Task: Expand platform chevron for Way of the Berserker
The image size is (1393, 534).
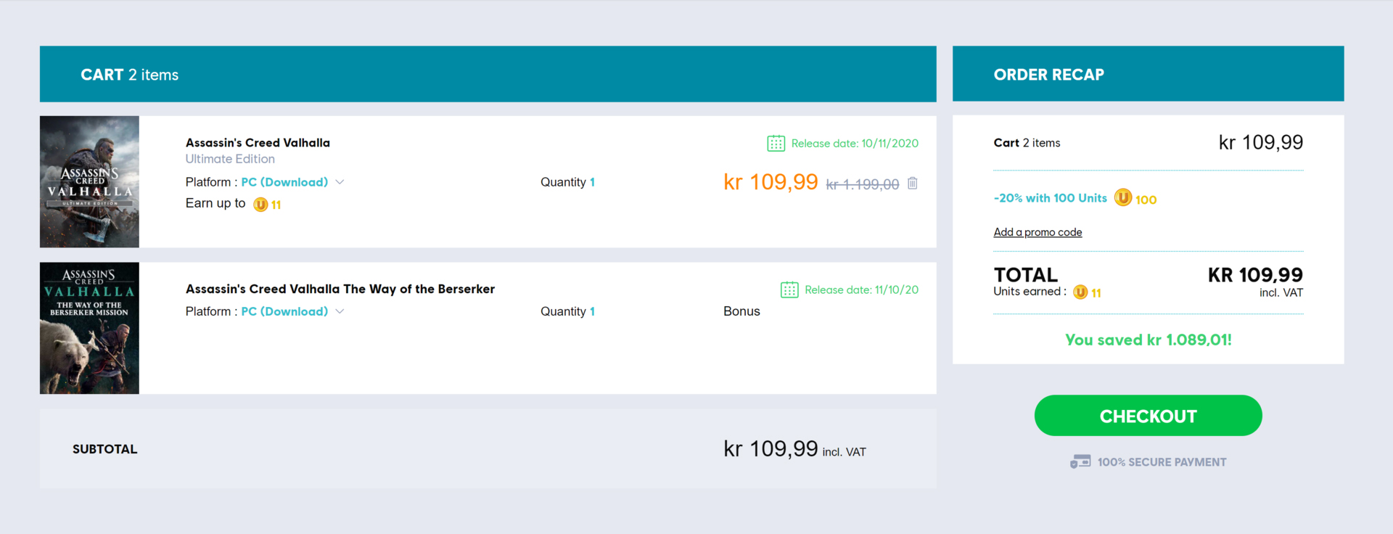Action: click(340, 311)
